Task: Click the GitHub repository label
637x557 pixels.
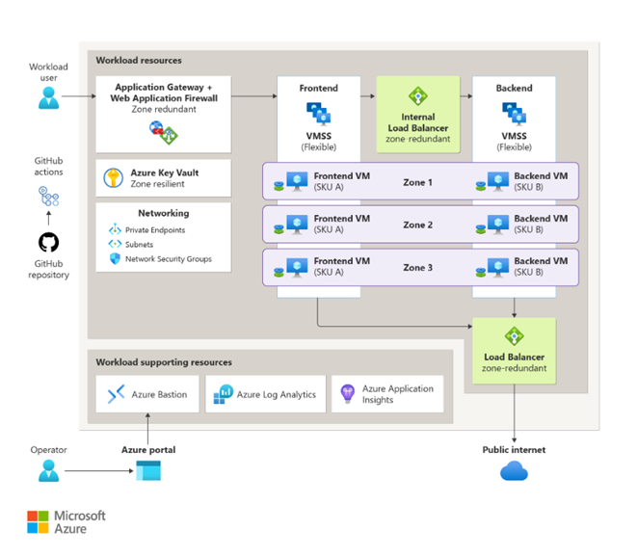Action: (x=48, y=269)
